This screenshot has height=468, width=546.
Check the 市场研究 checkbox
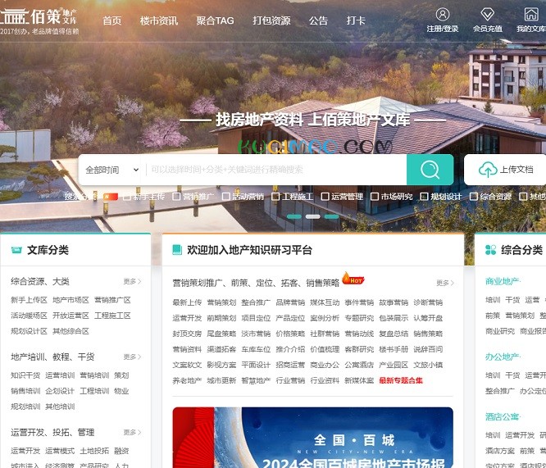pos(375,197)
